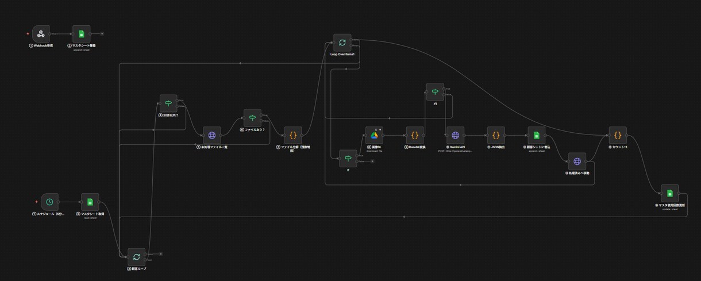Click the 画像DL node label

click(374, 147)
